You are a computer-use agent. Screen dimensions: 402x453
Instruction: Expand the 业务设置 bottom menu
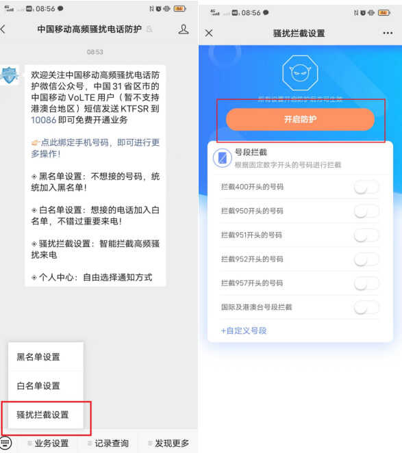(49, 443)
